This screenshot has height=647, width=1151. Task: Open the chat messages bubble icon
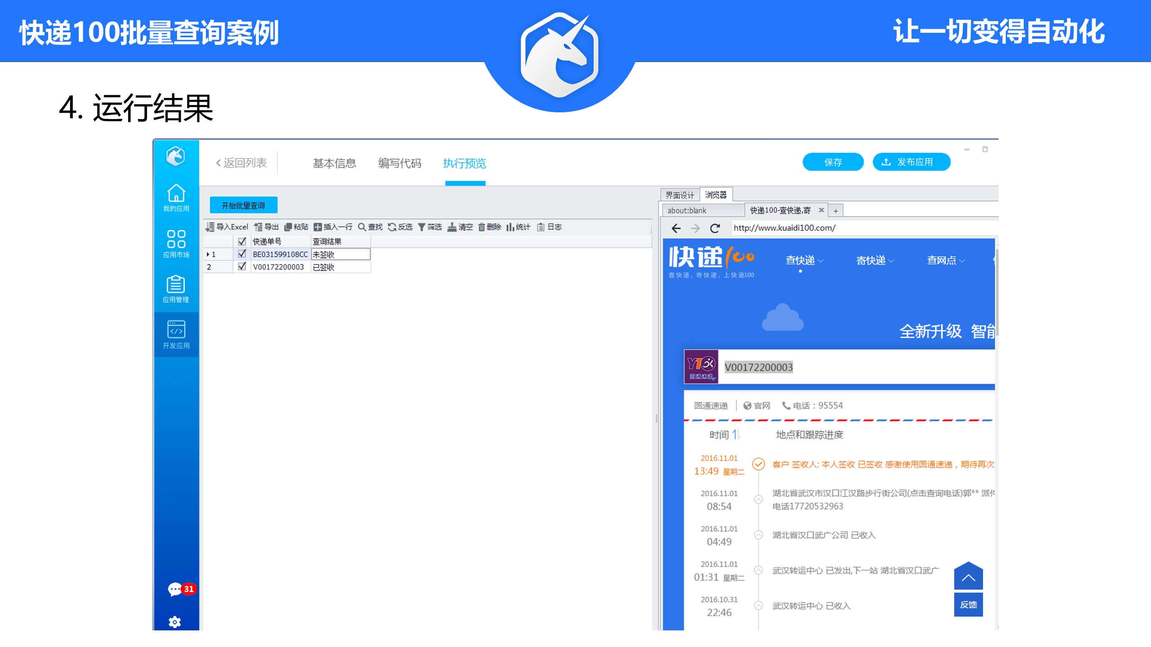coord(175,589)
